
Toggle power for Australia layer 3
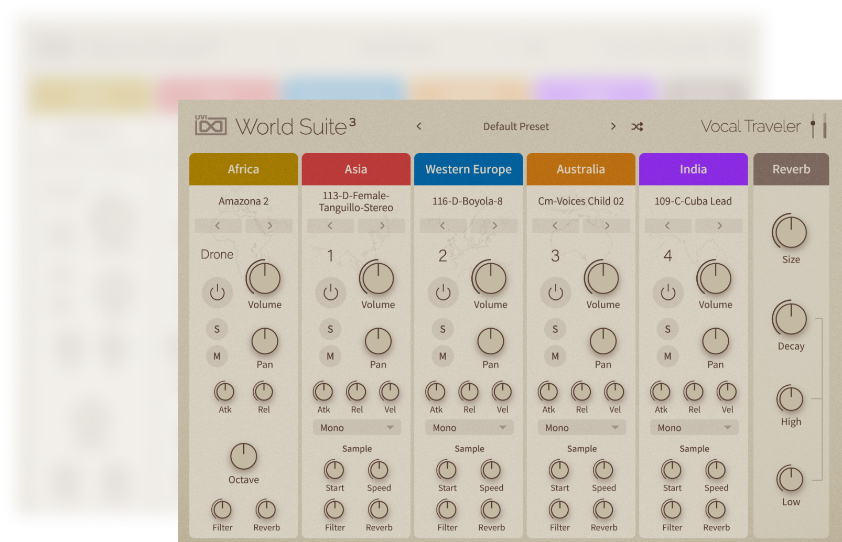click(x=555, y=292)
